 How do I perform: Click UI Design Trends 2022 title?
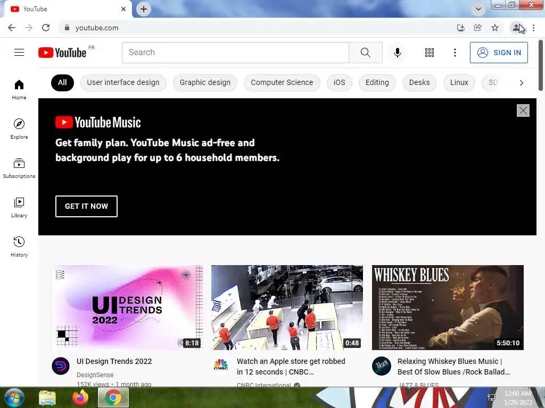[114, 361]
